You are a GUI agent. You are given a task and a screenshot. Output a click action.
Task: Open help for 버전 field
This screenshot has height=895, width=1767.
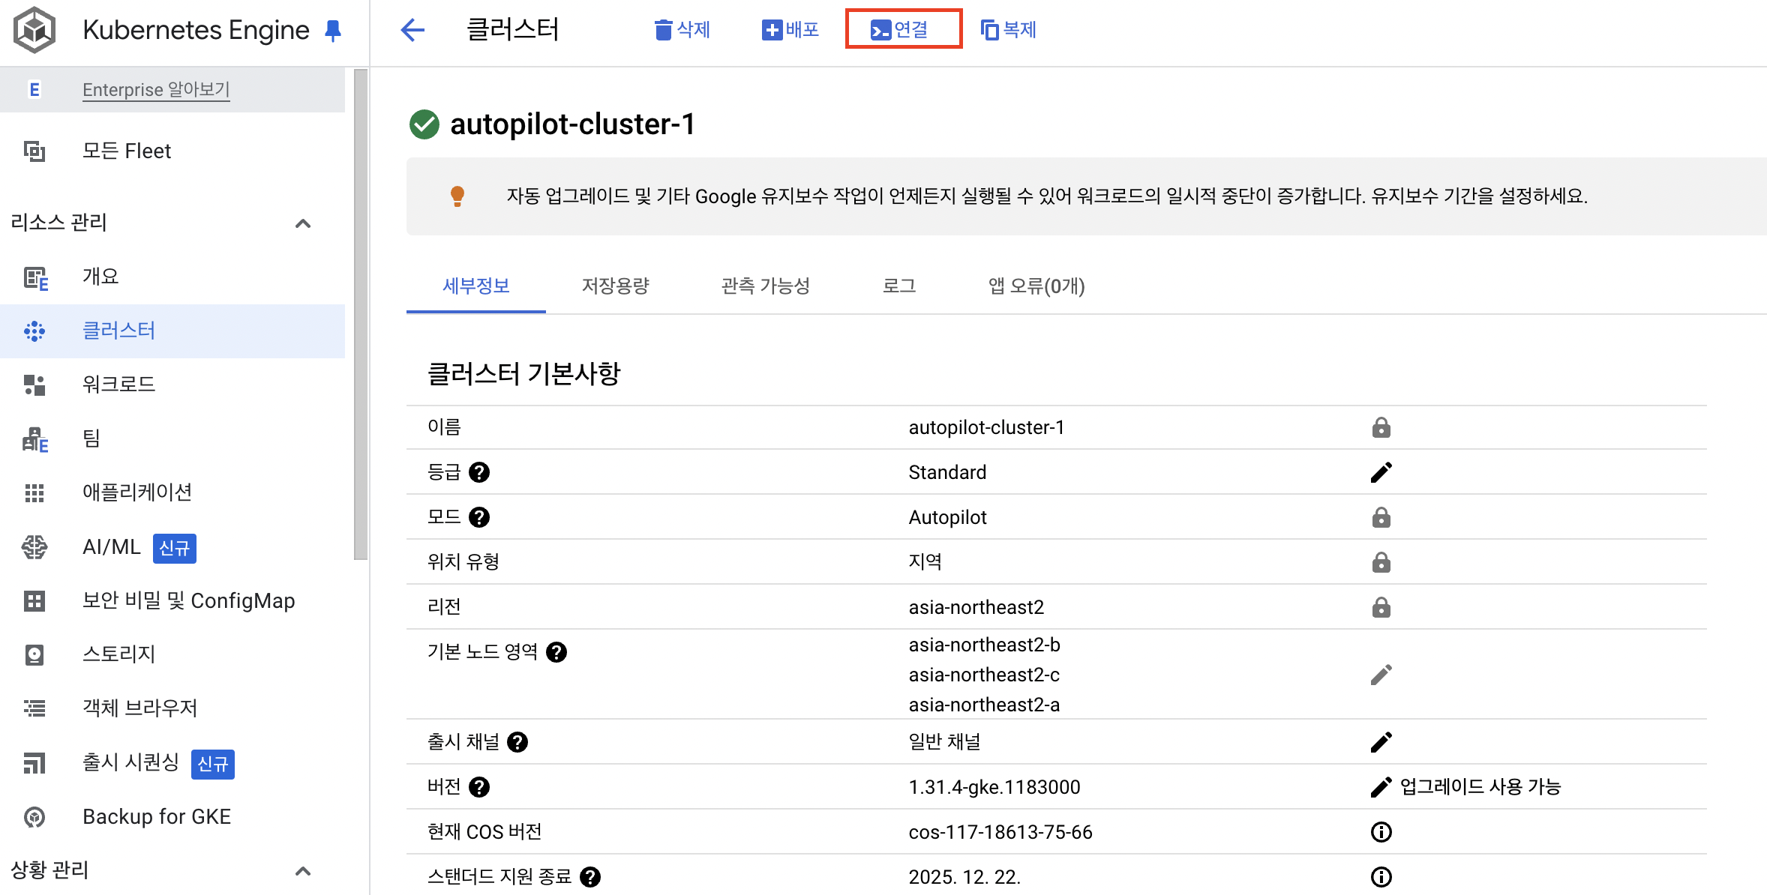click(x=479, y=787)
